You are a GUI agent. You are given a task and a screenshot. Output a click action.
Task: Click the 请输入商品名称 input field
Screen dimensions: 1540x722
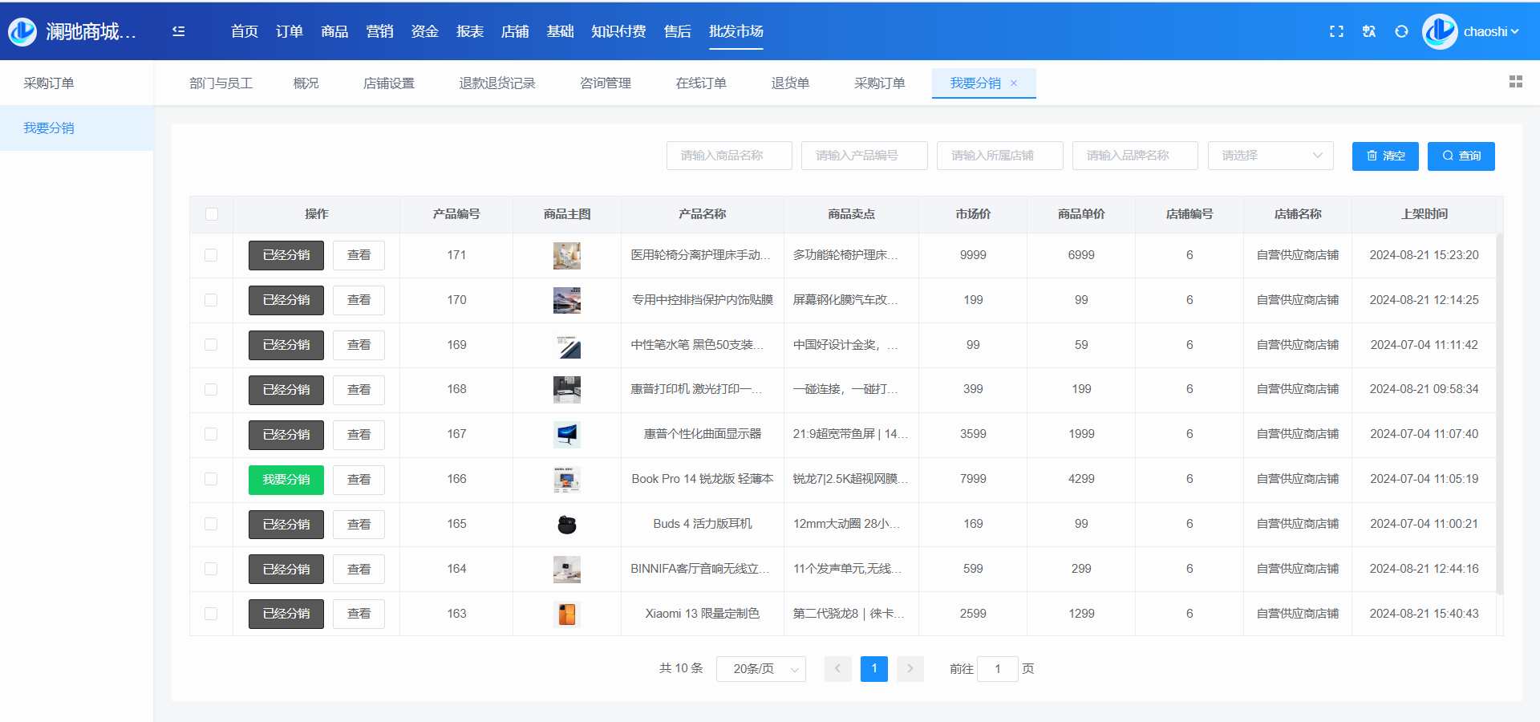(728, 156)
